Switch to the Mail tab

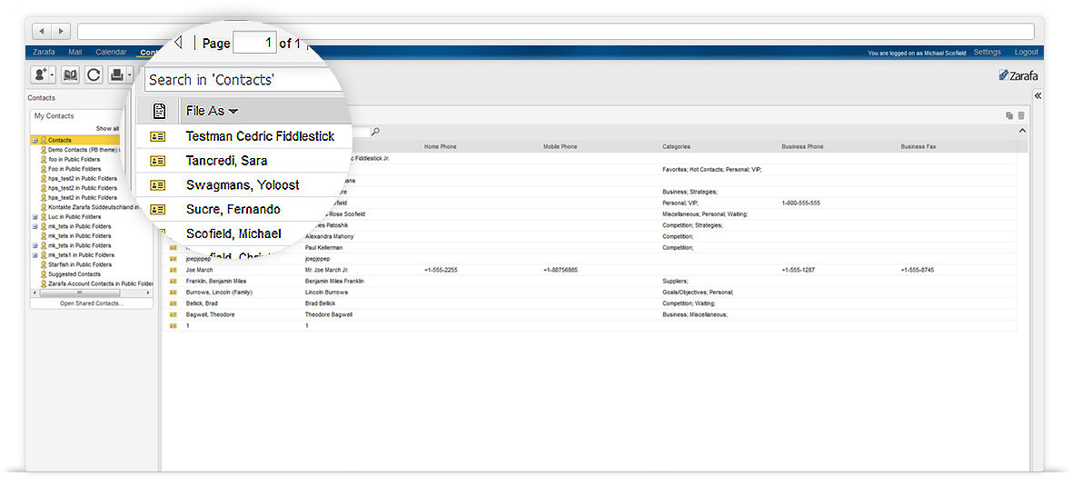pos(75,52)
